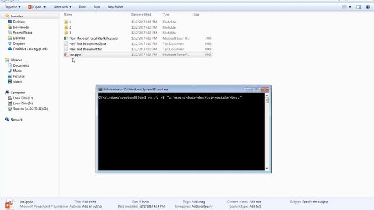Open Pictures library
The image size is (374, 210).
coord(19,76)
